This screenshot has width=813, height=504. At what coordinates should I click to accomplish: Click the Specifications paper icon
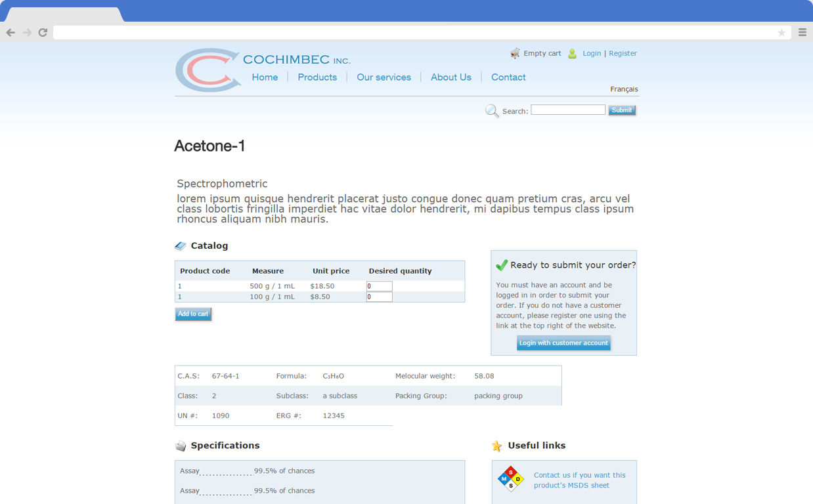(181, 445)
